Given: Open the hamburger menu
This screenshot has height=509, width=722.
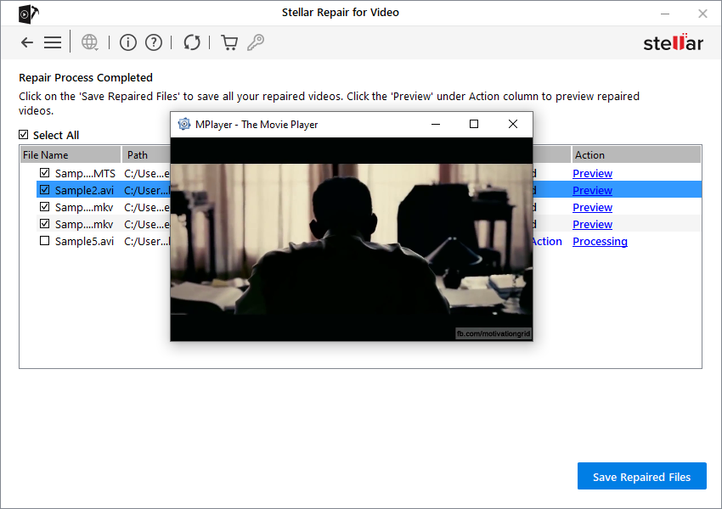Looking at the screenshot, I should click(x=53, y=42).
